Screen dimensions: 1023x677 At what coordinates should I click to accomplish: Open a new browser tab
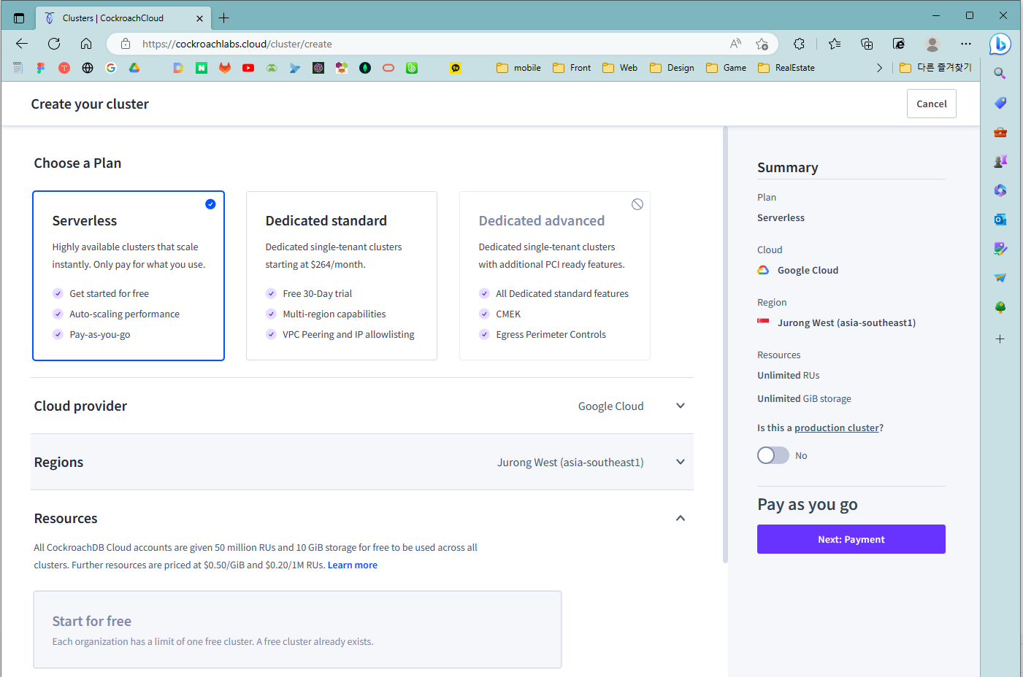224,18
